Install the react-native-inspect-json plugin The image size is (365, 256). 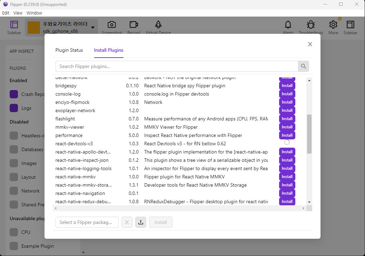point(287,160)
